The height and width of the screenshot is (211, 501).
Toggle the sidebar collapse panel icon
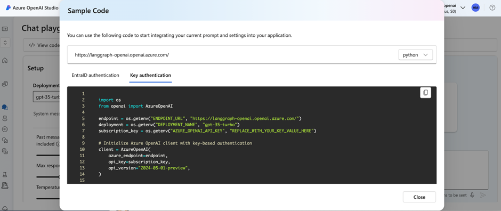pos(5,29)
